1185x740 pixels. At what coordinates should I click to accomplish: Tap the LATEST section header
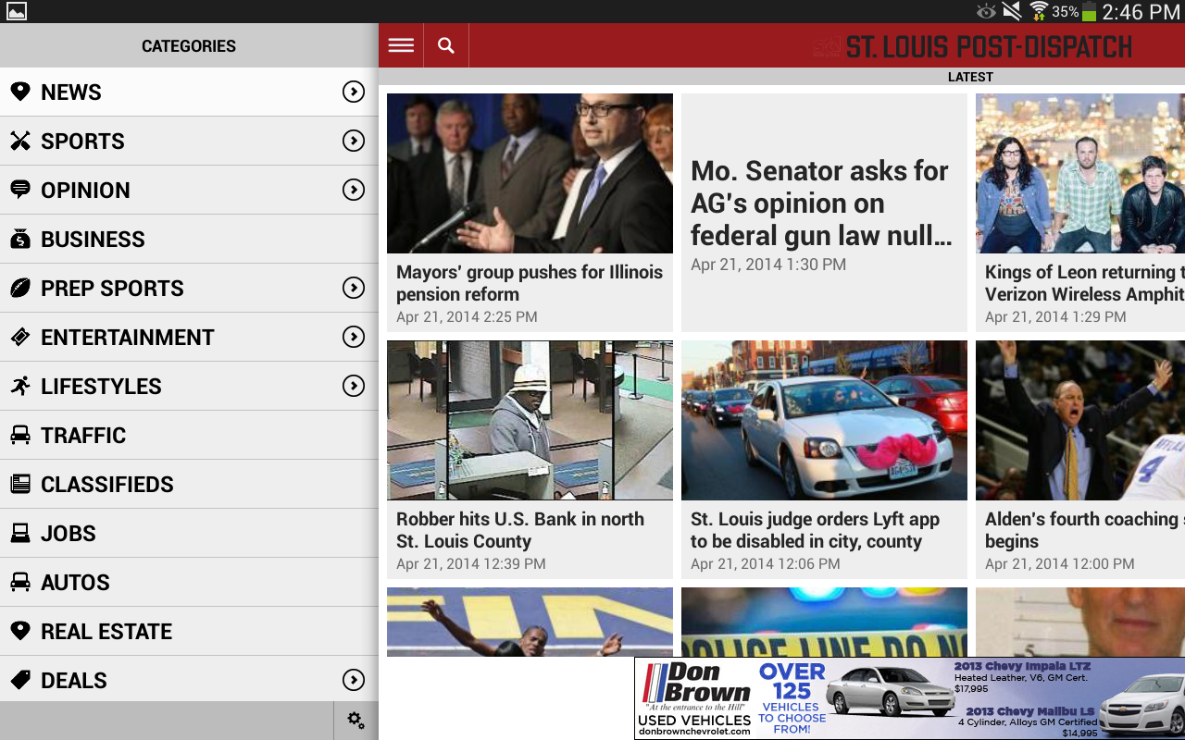click(970, 77)
